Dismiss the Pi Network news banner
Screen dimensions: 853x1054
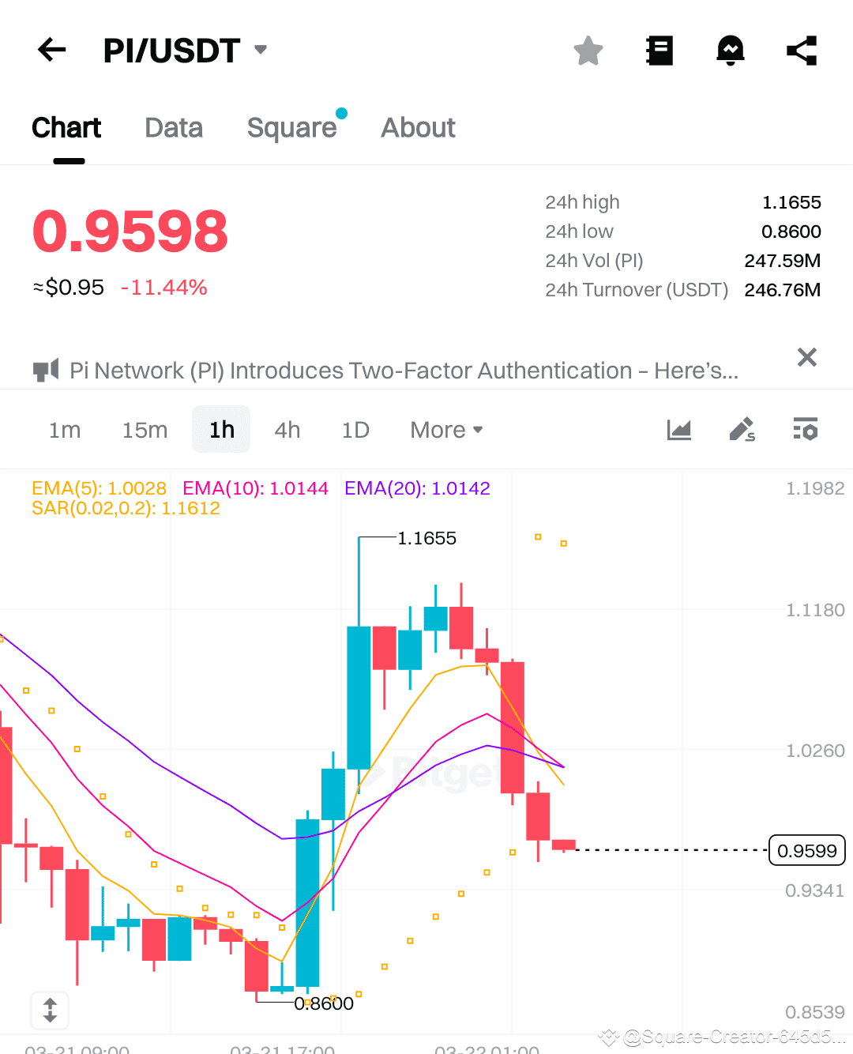tap(806, 357)
